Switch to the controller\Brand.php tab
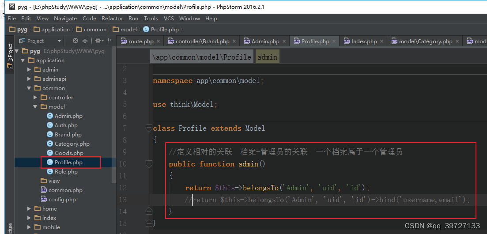 [203, 42]
